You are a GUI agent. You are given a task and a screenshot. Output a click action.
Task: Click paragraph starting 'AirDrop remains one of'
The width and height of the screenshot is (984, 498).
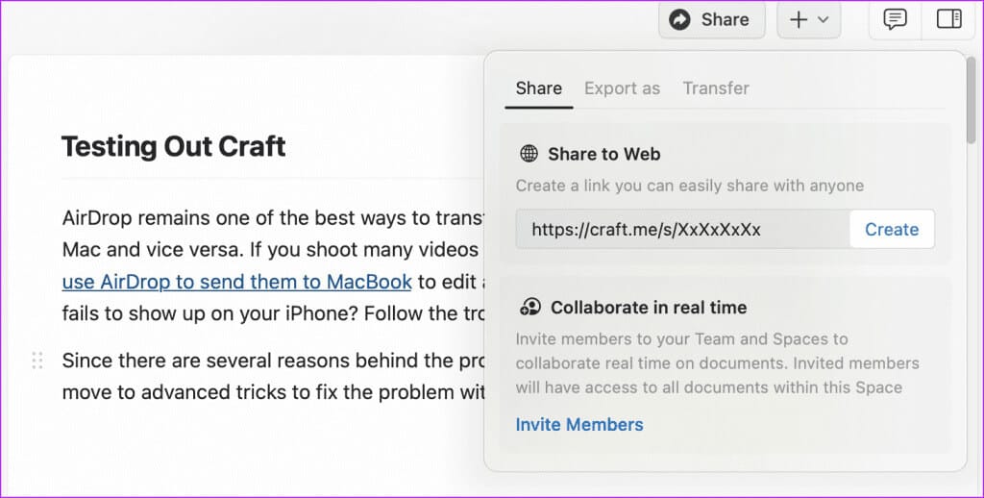coord(274,265)
